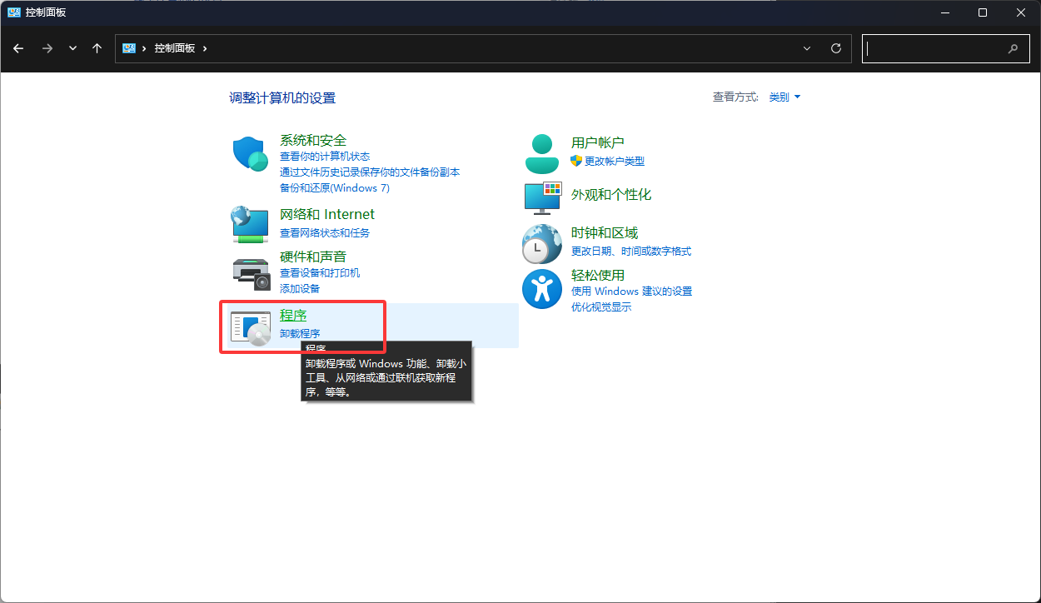Screen dimensions: 1041x603
Task: Open the 类别 view mode dropdown
Action: point(784,97)
